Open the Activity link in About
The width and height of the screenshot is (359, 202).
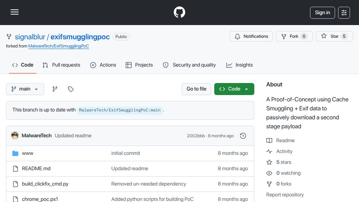click(279, 151)
